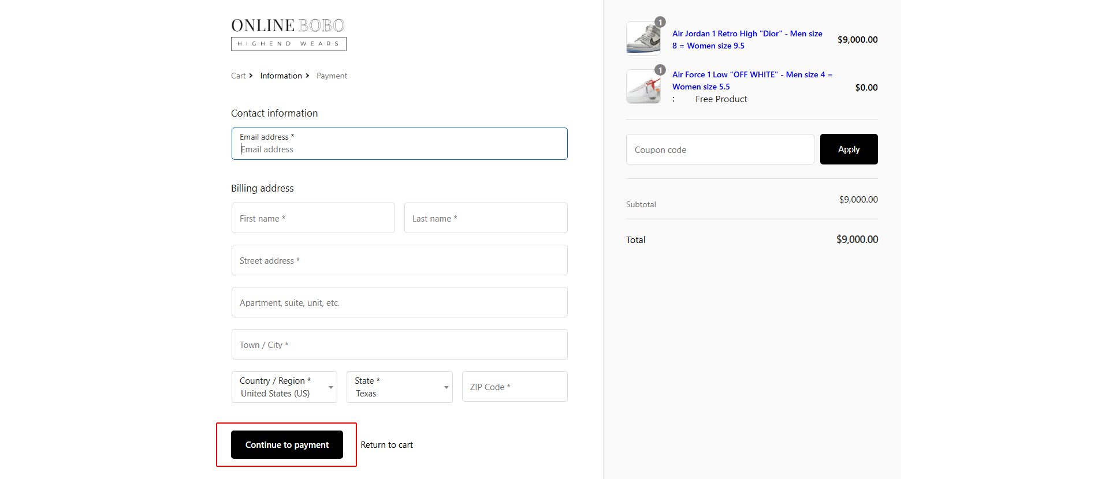The width and height of the screenshot is (1109, 479).
Task: Click into the First name field
Action: pyautogui.click(x=313, y=218)
